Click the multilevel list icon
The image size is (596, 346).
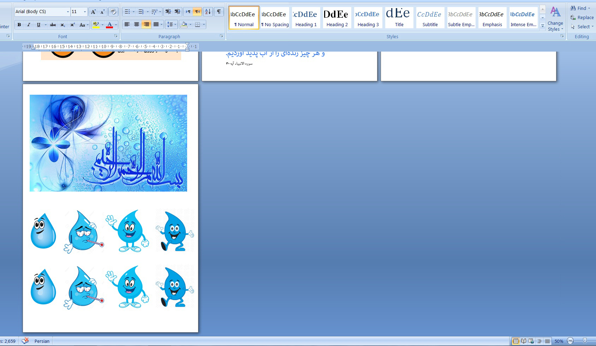point(154,12)
